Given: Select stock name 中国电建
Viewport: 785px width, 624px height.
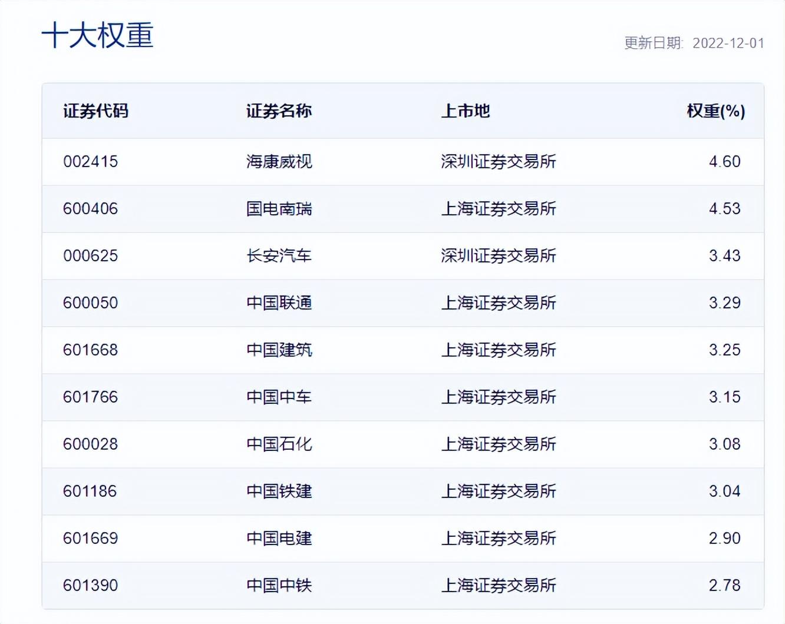Looking at the screenshot, I should tap(279, 538).
